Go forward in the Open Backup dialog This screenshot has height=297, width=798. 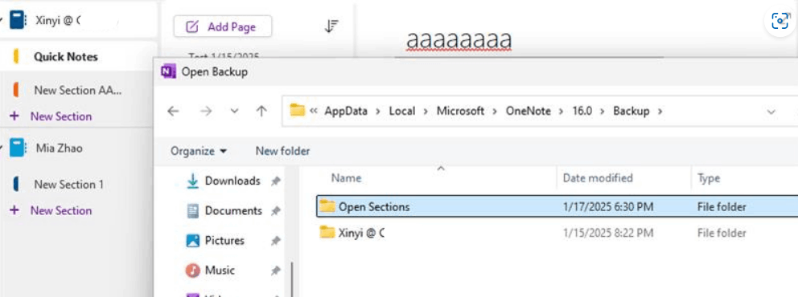[206, 112]
